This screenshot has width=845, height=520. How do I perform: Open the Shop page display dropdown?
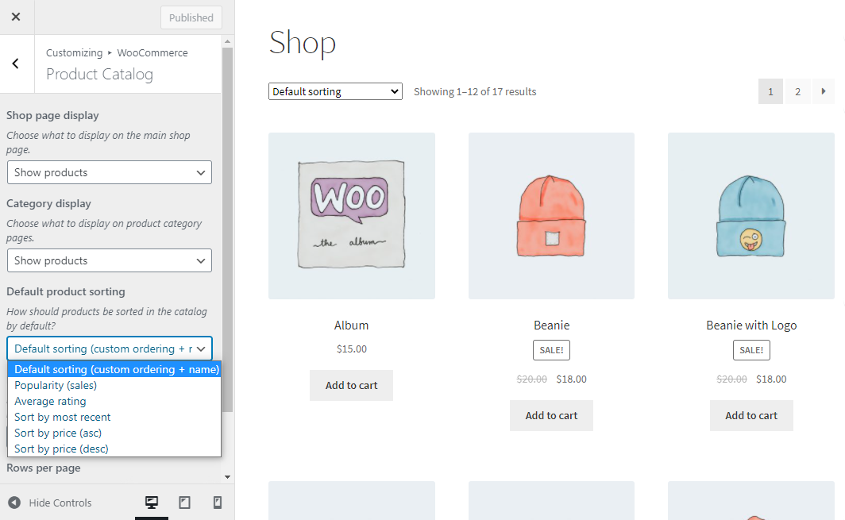pyautogui.click(x=109, y=172)
